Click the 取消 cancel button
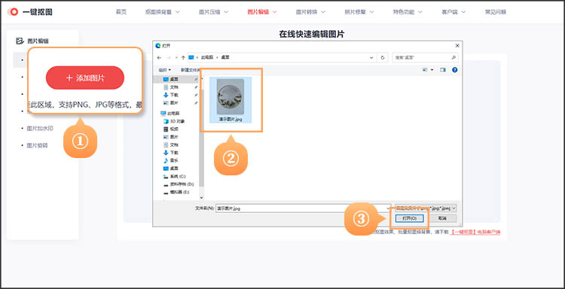 point(442,218)
